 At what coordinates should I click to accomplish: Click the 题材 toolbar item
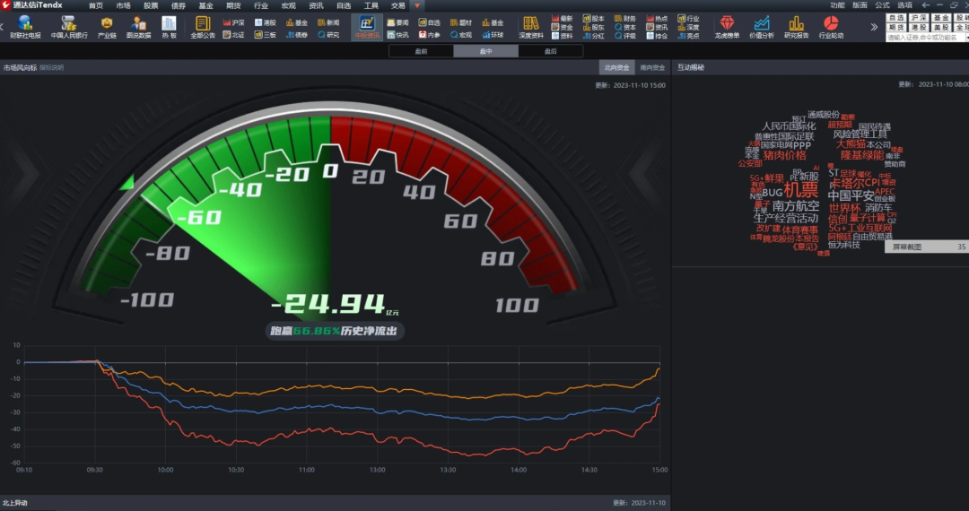tap(461, 22)
